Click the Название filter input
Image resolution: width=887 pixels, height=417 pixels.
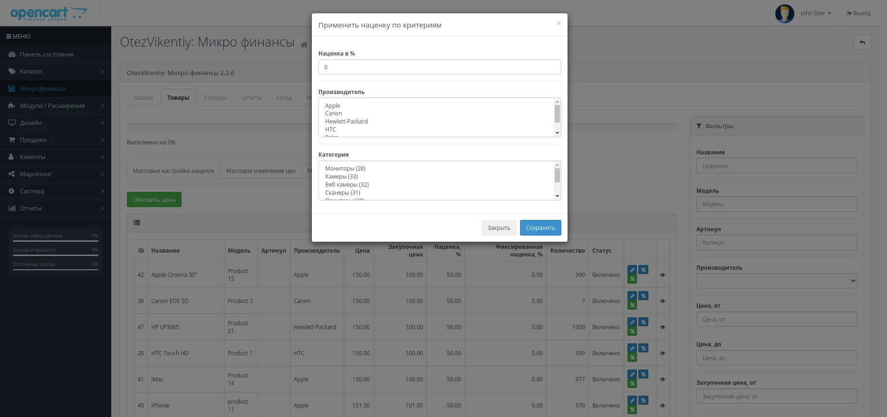tap(777, 166)
